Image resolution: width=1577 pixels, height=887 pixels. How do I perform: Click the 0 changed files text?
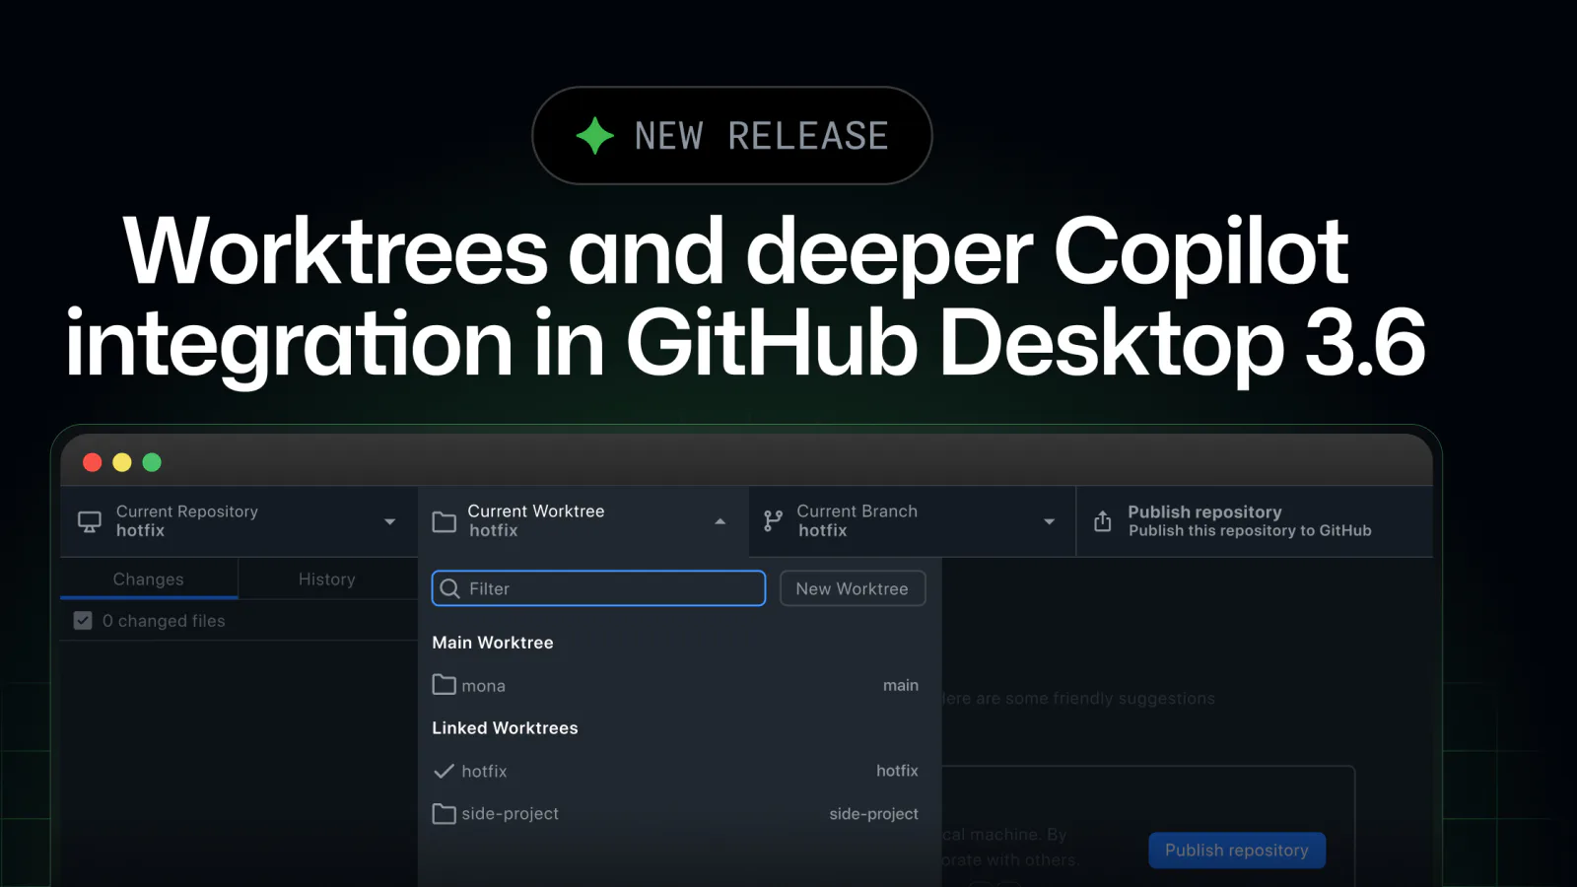click(164, 621)
